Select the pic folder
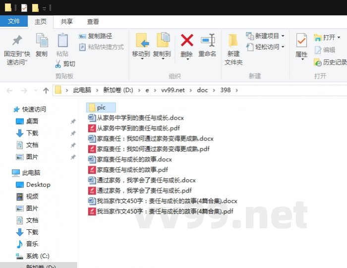Image resolution: width=347 pixels, height=268 pixels. coord(101,107)
